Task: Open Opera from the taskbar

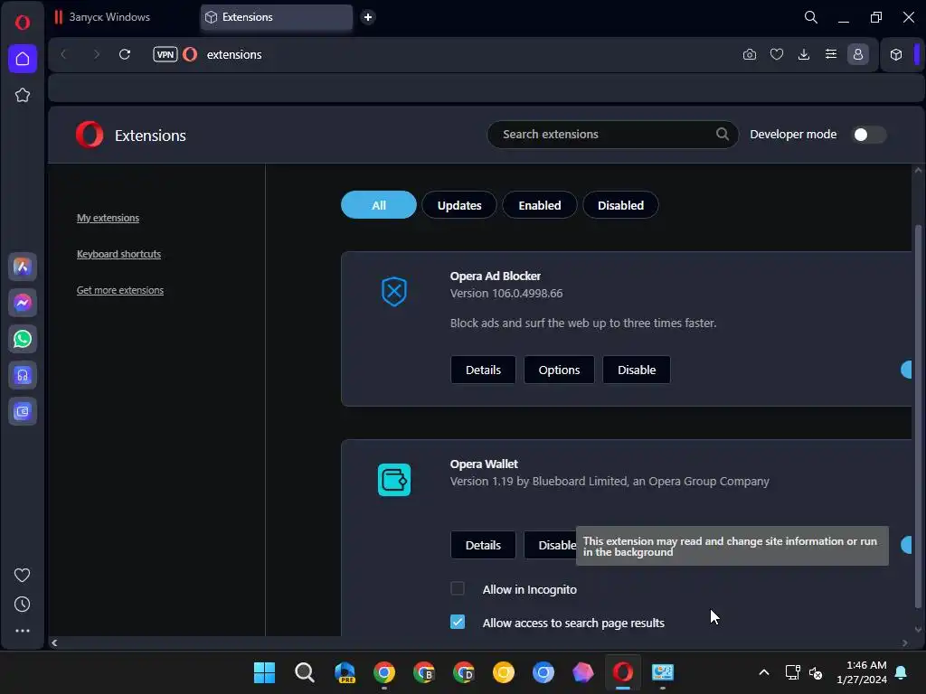Action: [623, 672]
